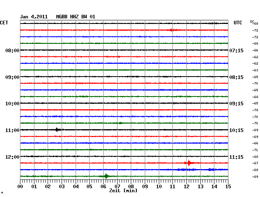Click the 11 minute axis label
260x197 pixels.
tap(172, 187)
